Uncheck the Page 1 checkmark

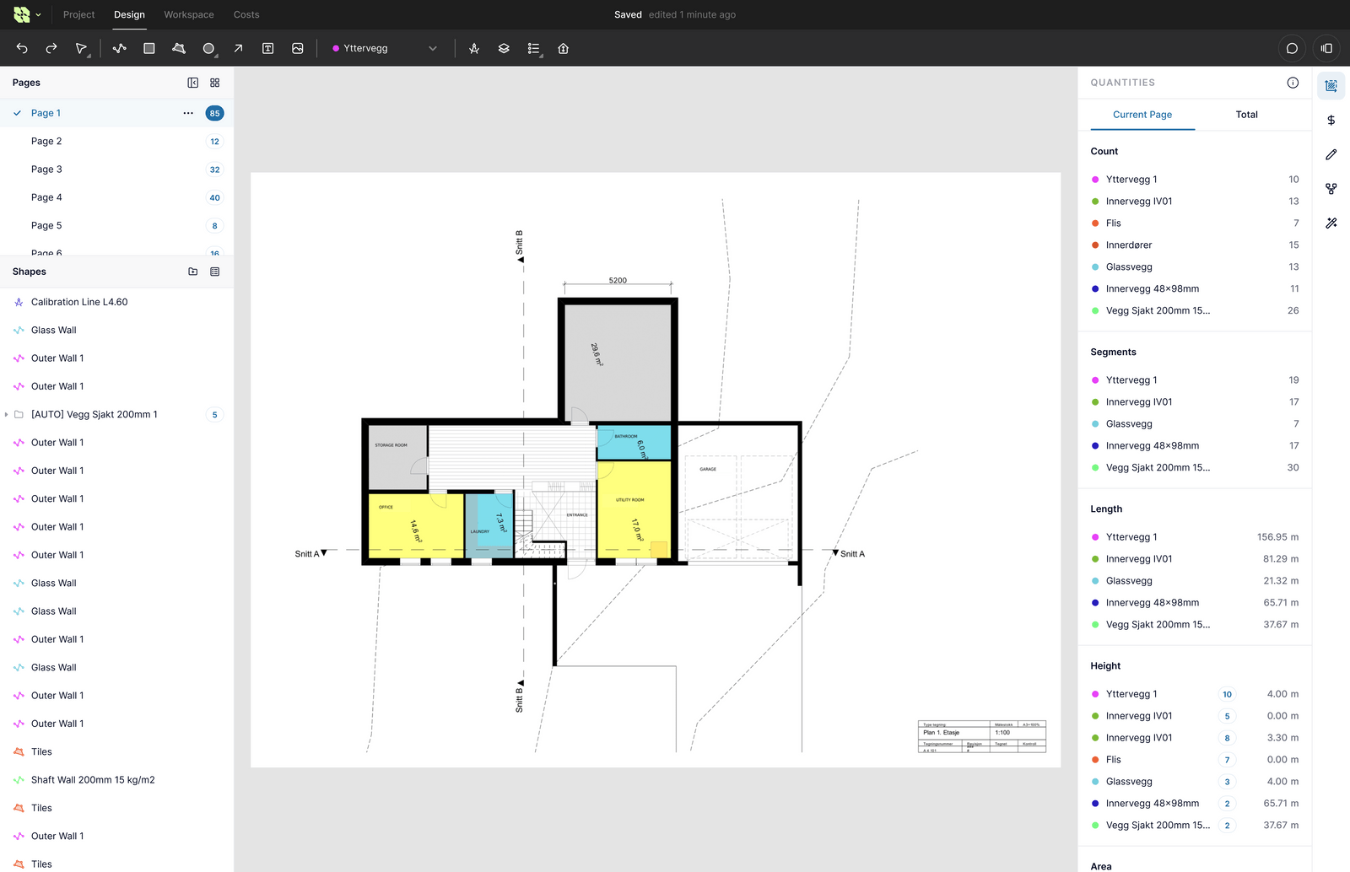point(17,112)
